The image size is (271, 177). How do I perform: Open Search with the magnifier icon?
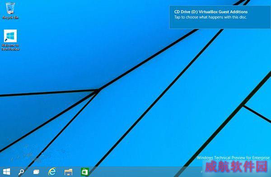pos(21,172)
